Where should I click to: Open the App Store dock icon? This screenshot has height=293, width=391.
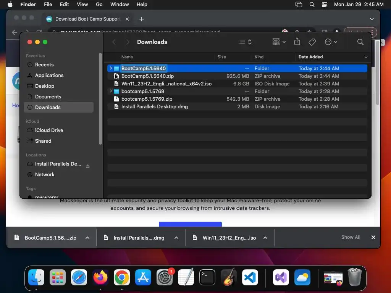tap(143, 277)
